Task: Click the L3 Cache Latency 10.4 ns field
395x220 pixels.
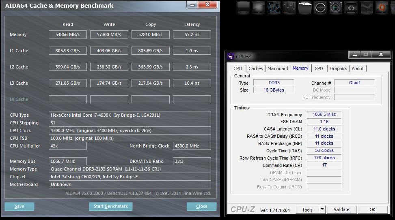Action: click(x=192, y=83)
